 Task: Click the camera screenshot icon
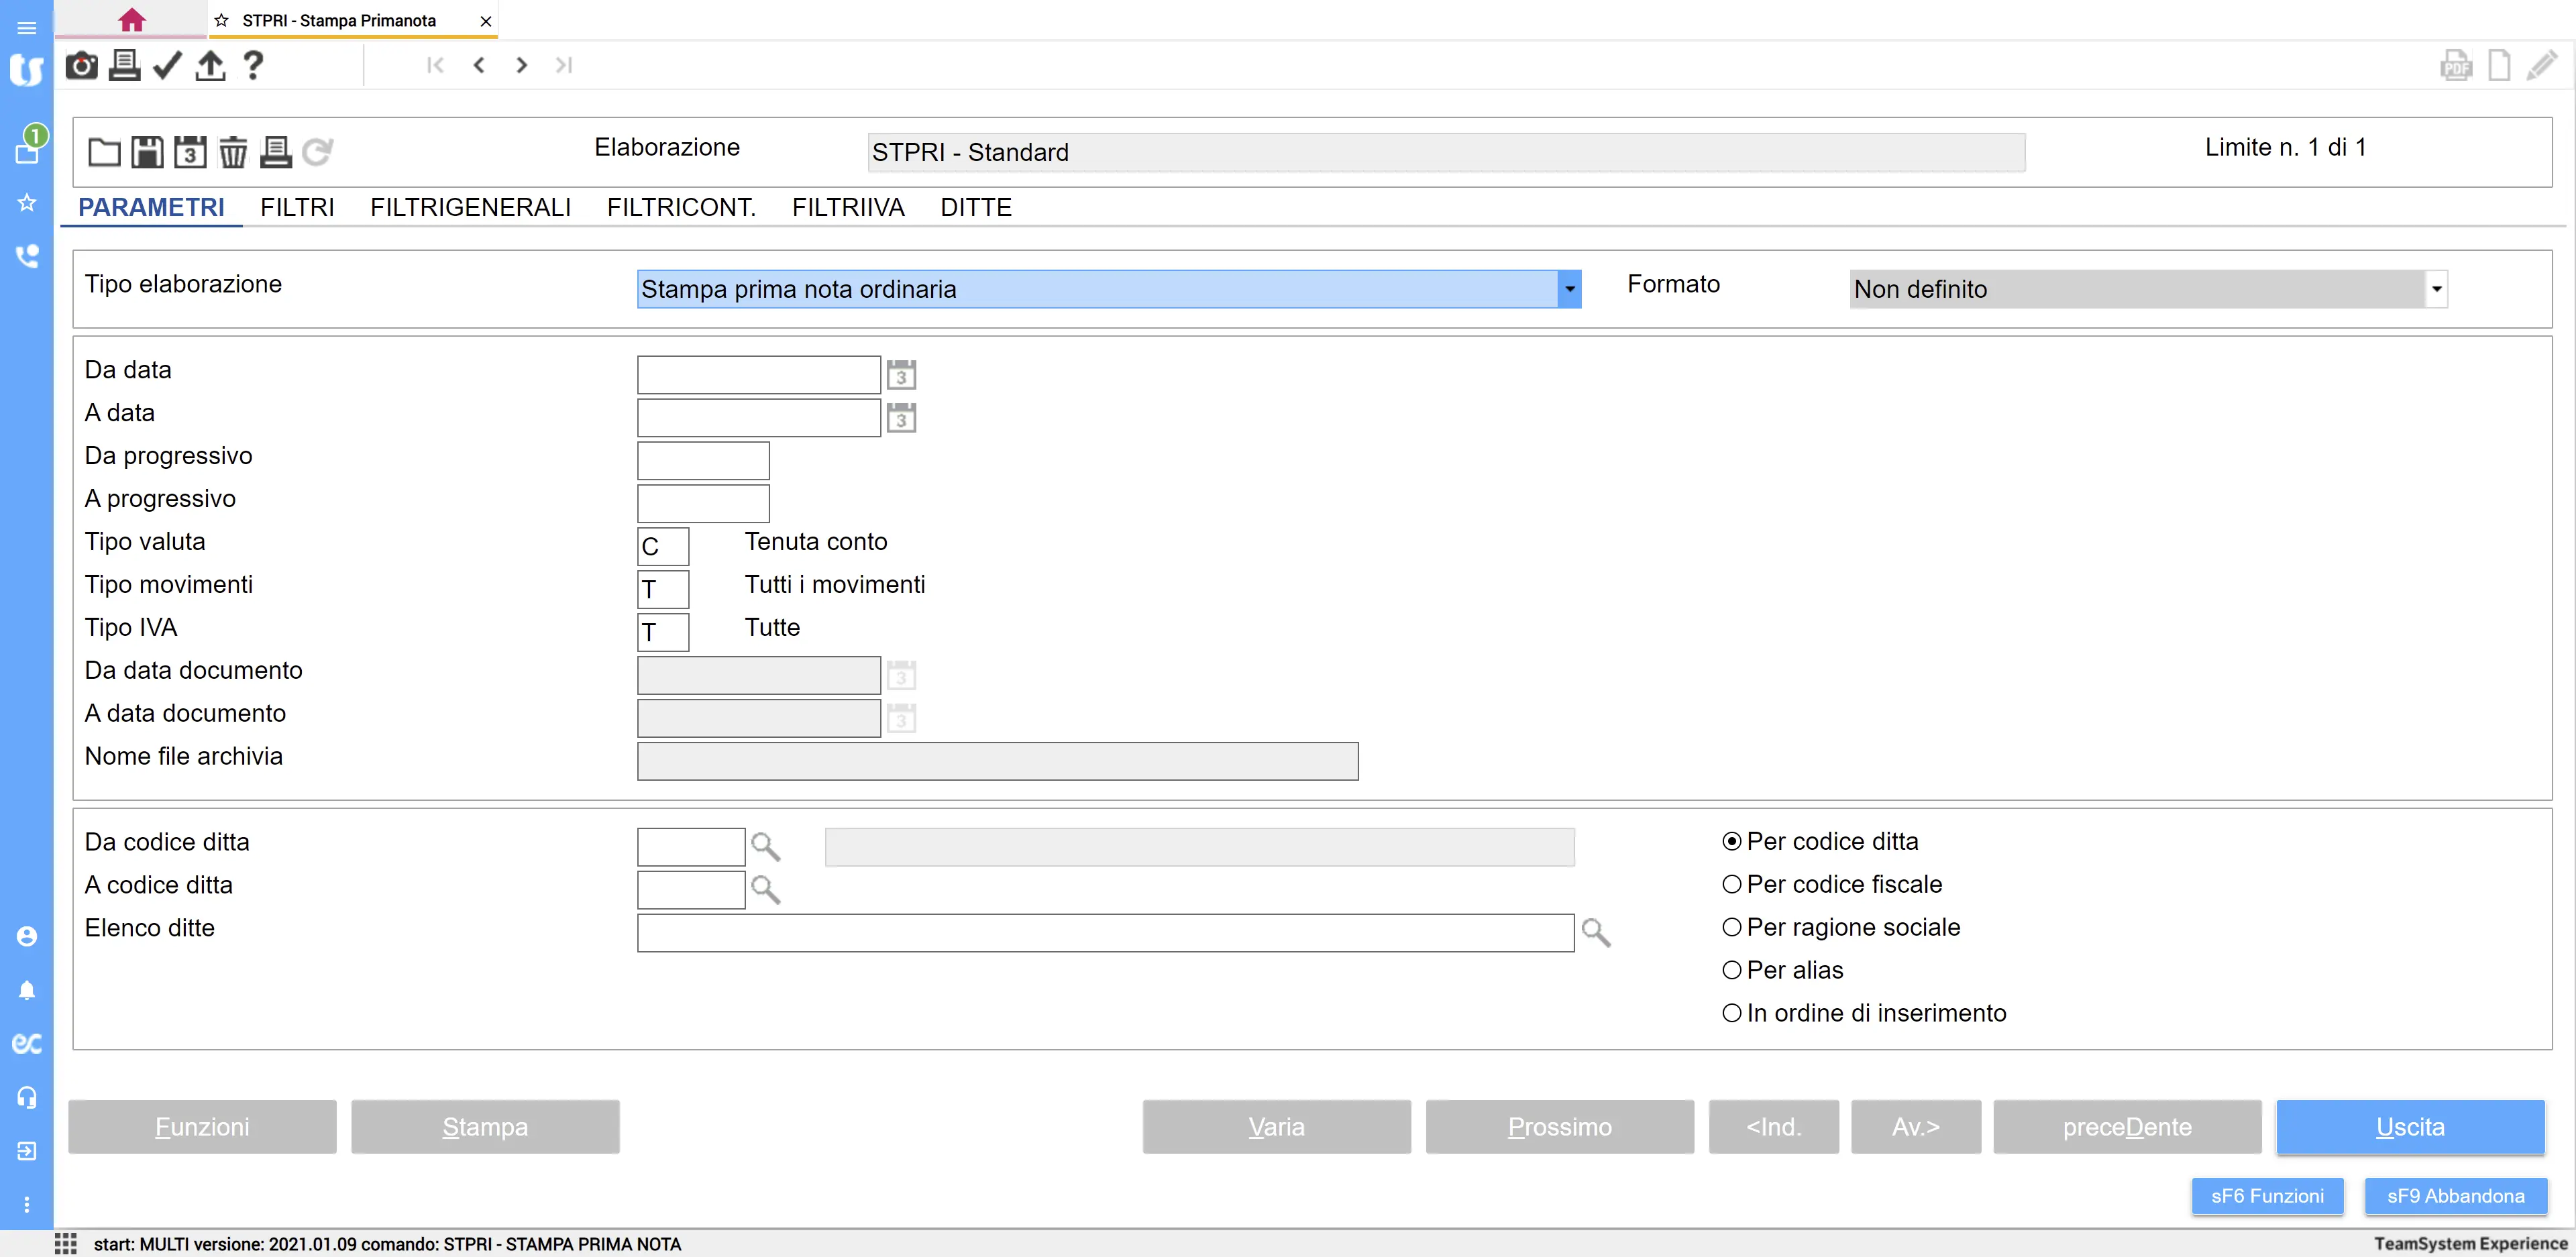[81, 66]
